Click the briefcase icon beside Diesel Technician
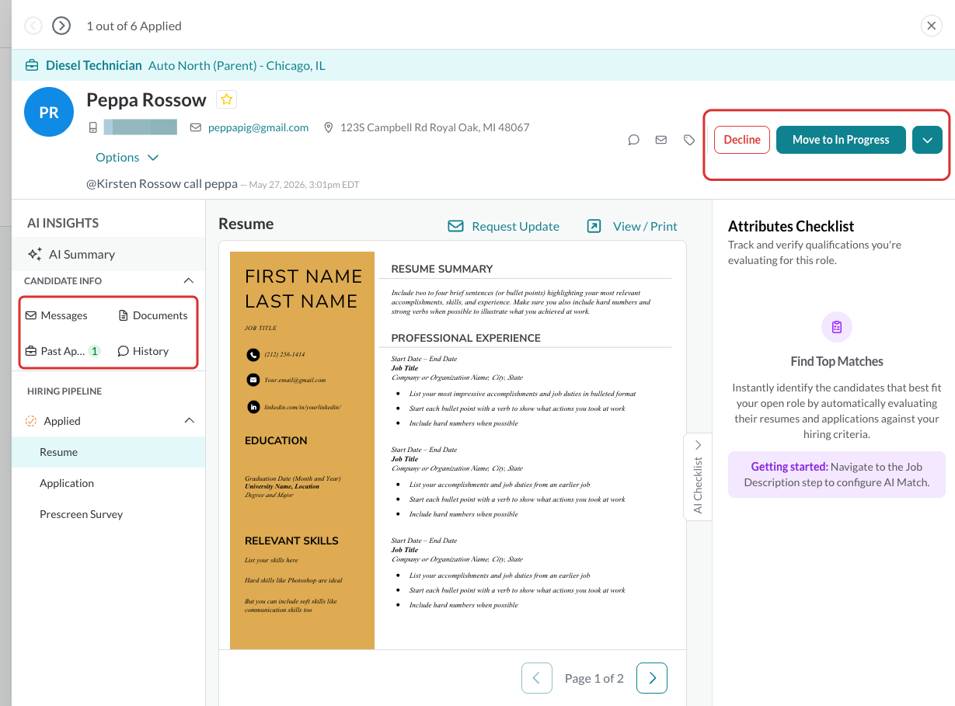This screenshot has height=706, width=955. [x=32, y=65]
